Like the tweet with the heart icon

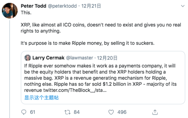point(111,112)
